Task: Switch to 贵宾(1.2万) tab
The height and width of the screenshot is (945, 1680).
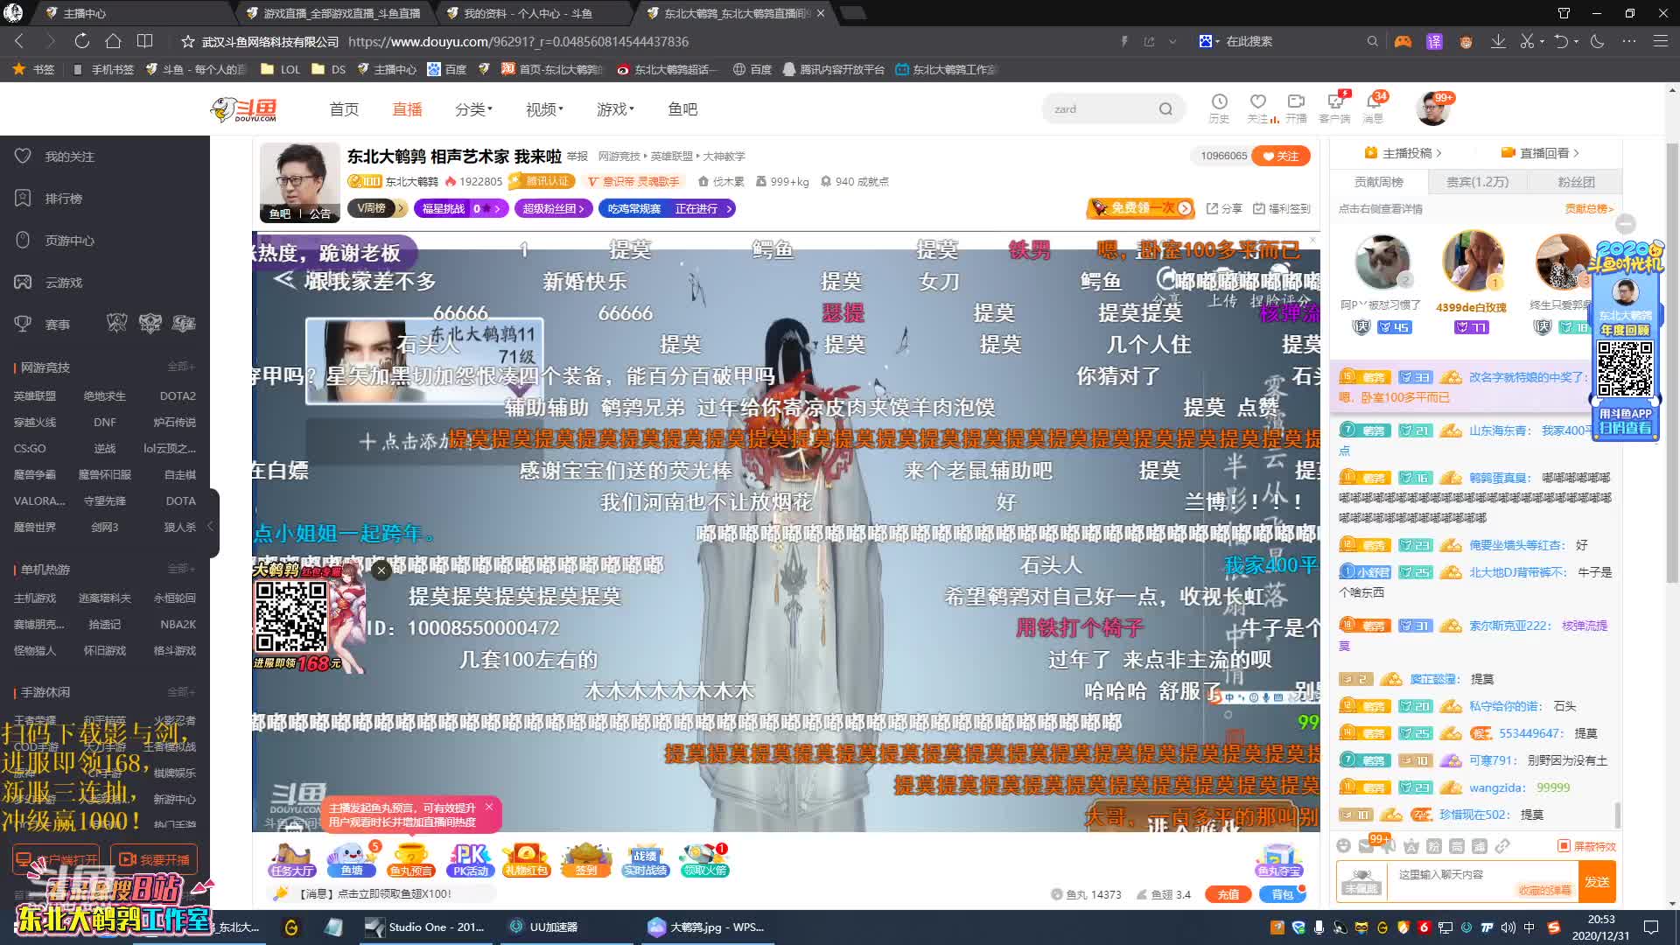Action: pyautogui.click(x=1477, y=182)
